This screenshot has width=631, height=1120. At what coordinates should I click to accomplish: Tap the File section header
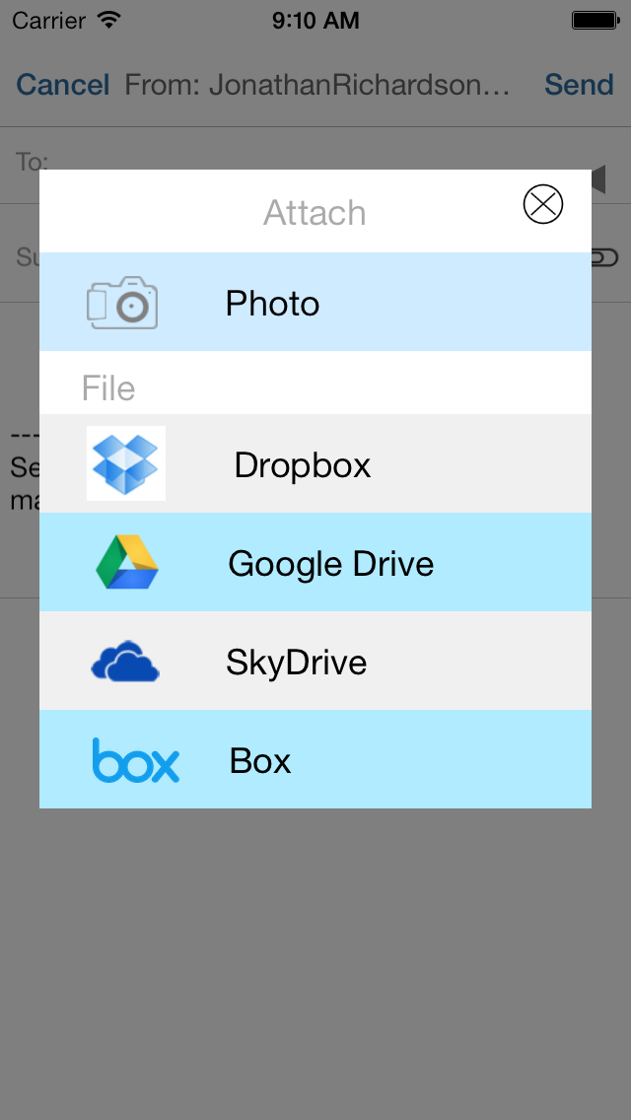107,387
